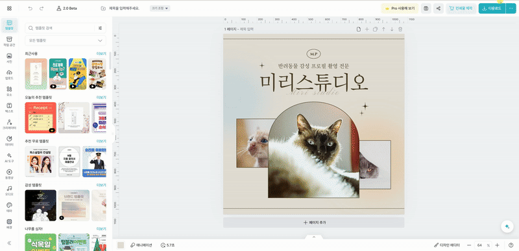The height and width of the screenshot is (251, 519).
Task: Open the help question mark icon
Action: 511,245
